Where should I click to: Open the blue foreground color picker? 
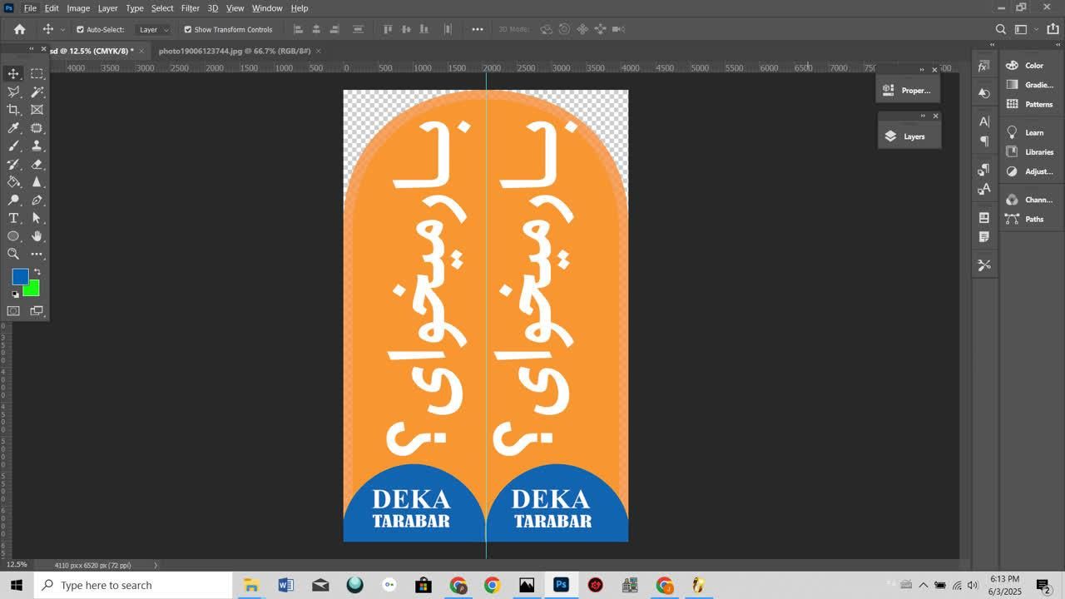[20, 276]
